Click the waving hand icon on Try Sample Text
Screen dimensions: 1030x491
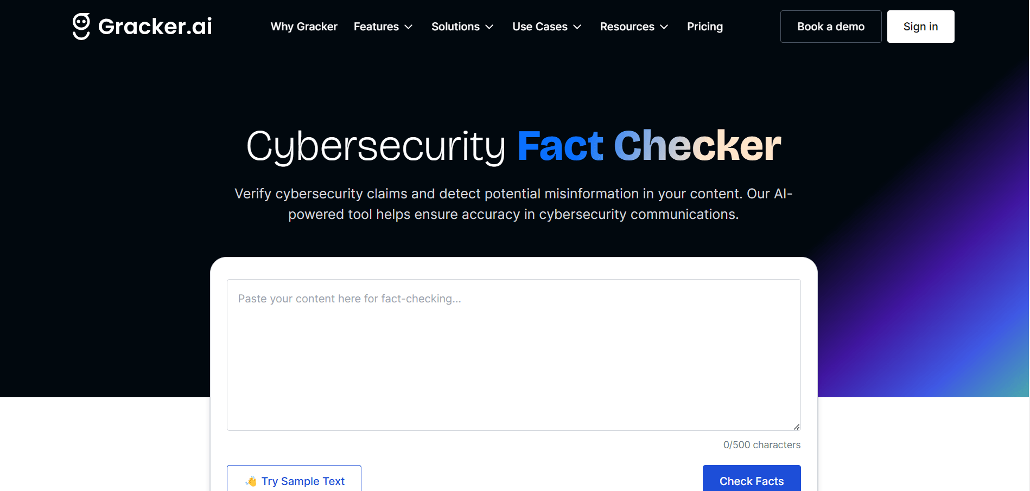click(x=251, y=481)
